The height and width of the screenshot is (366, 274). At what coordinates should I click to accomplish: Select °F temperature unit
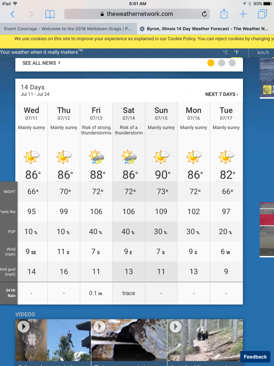[236, 52]
